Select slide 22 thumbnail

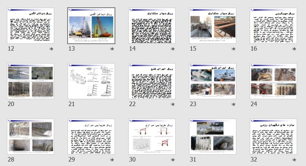tap(152, 81)
